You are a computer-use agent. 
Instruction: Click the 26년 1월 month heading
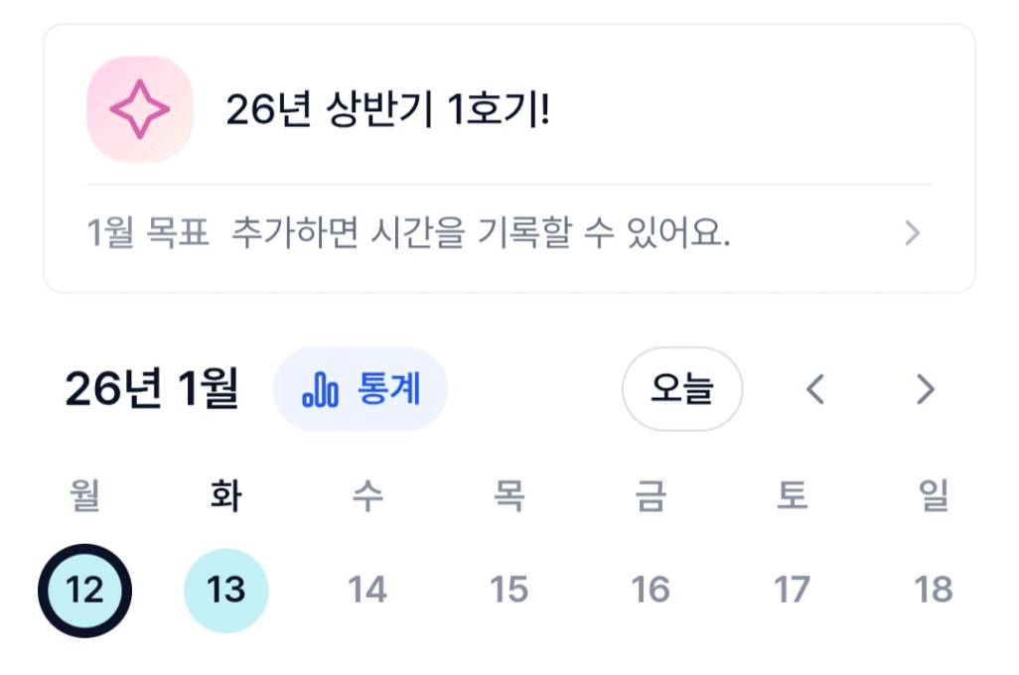tap(152, 390)
